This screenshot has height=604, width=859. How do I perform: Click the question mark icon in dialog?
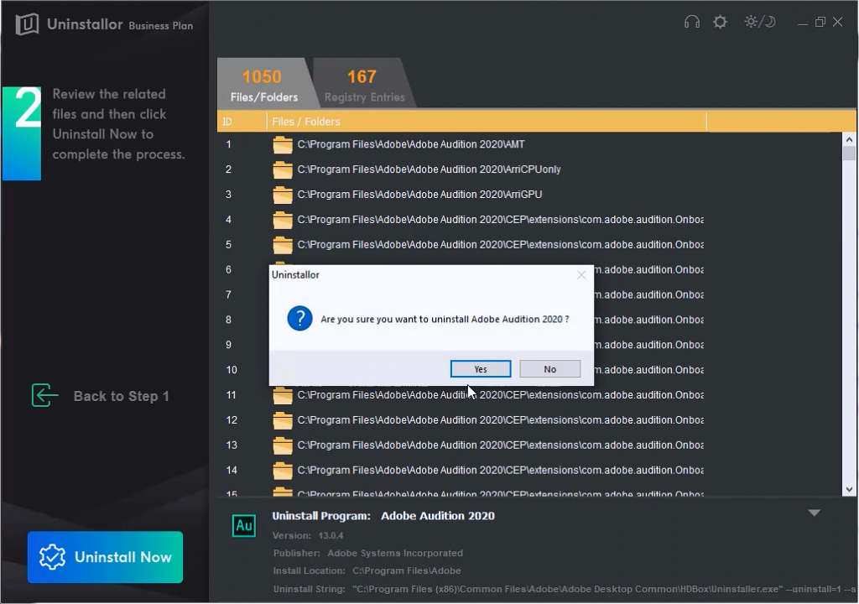coord(299,319)
